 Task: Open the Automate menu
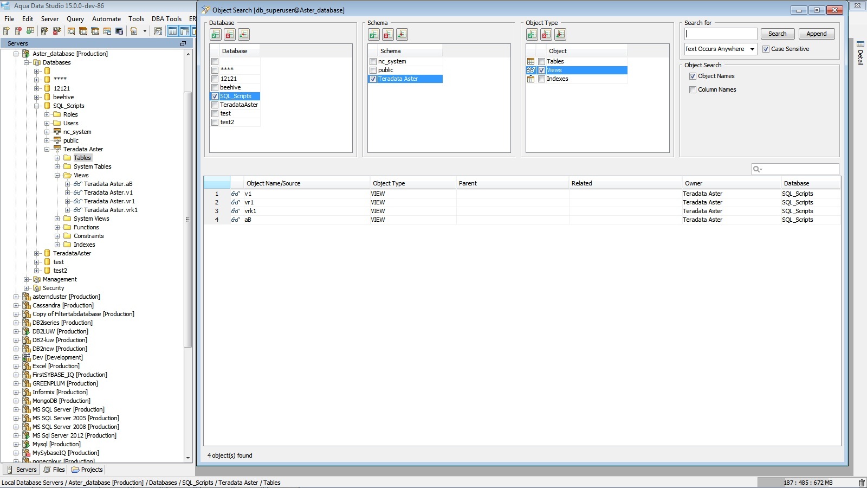tap(106, 18)
